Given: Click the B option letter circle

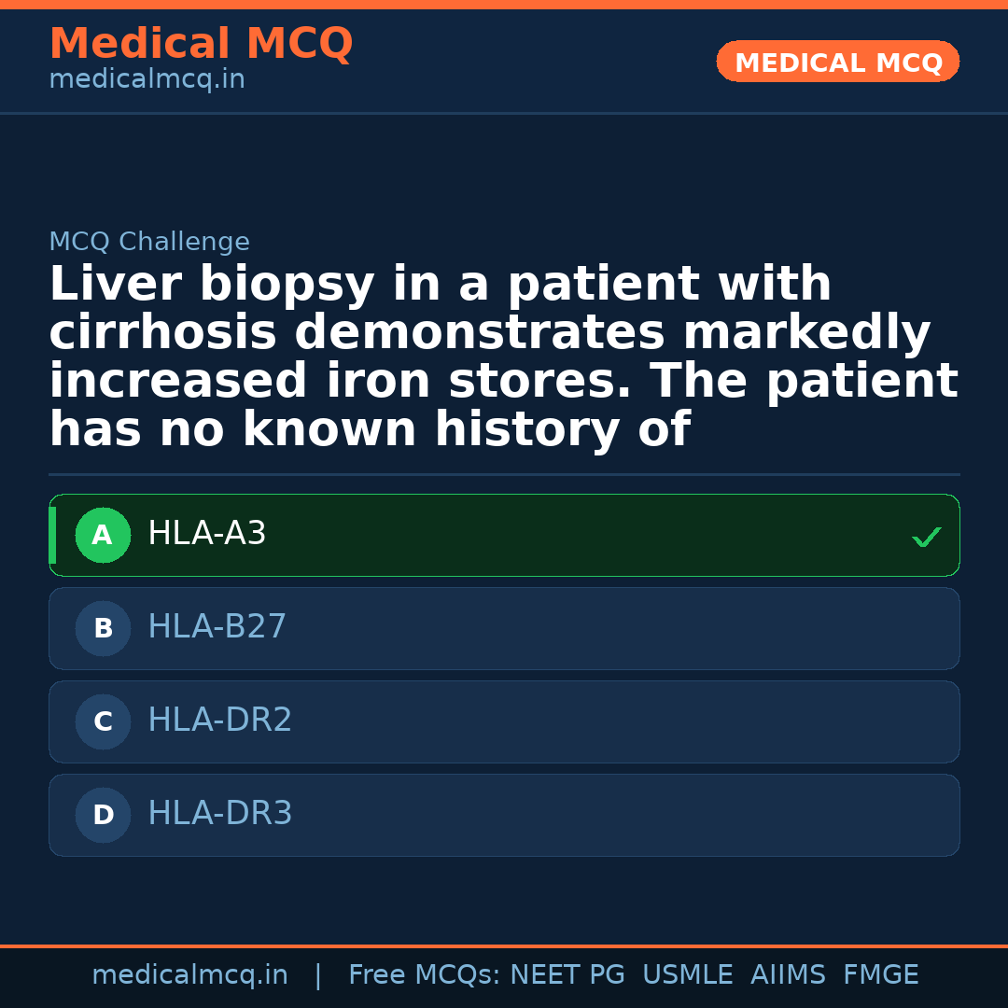Looking at the screenshot, I should pos(103,629).
